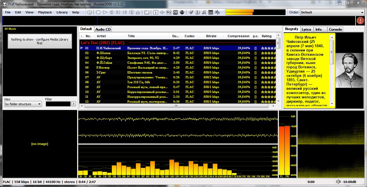Skip to the next track
This screenshot has width=367, height=187.
click(x=125, y=12)
